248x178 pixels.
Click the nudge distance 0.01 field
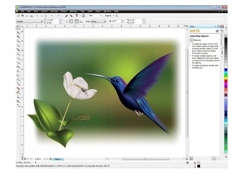pyautogui.click(x=116, y=21)
